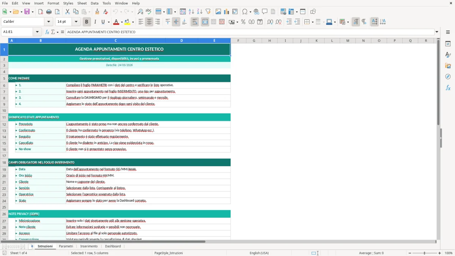Expand the Name Box dropdown arrow

pos(37,32)
